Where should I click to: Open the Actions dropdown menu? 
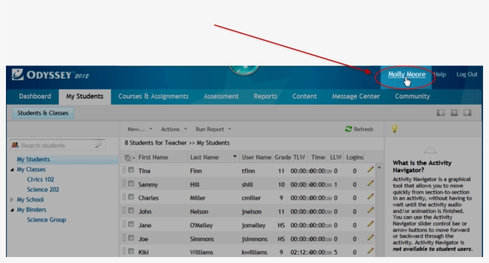[174, 129]
